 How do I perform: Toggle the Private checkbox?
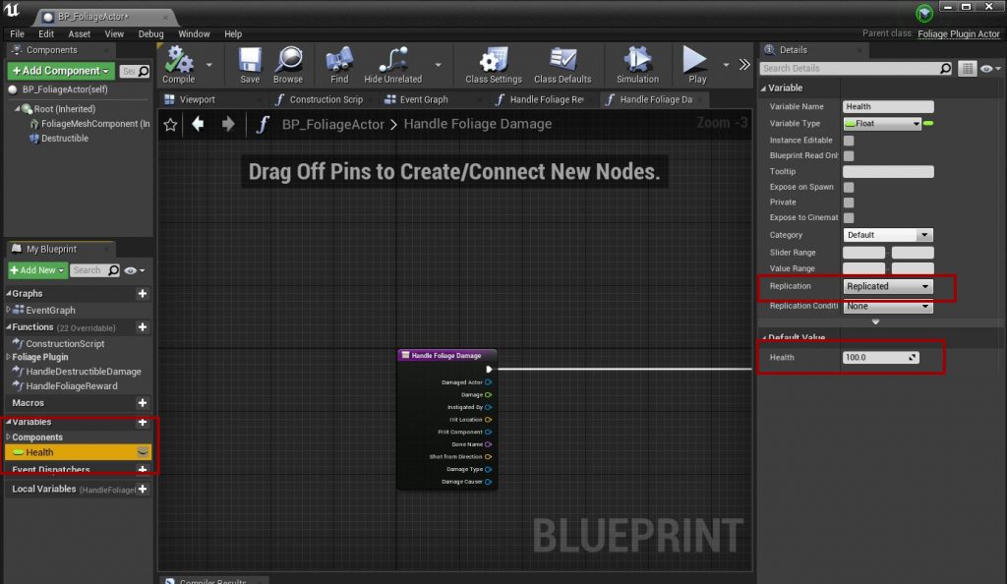pos(849,203)
